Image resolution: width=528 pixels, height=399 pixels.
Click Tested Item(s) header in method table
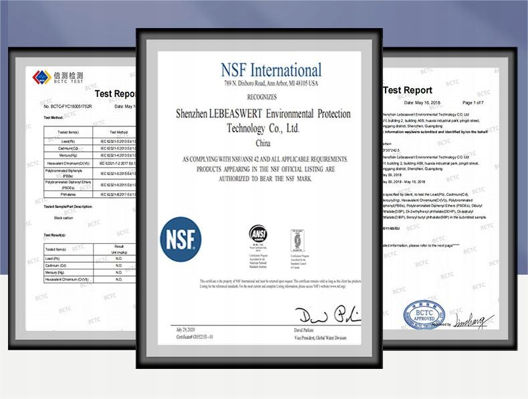click(68, 132)
